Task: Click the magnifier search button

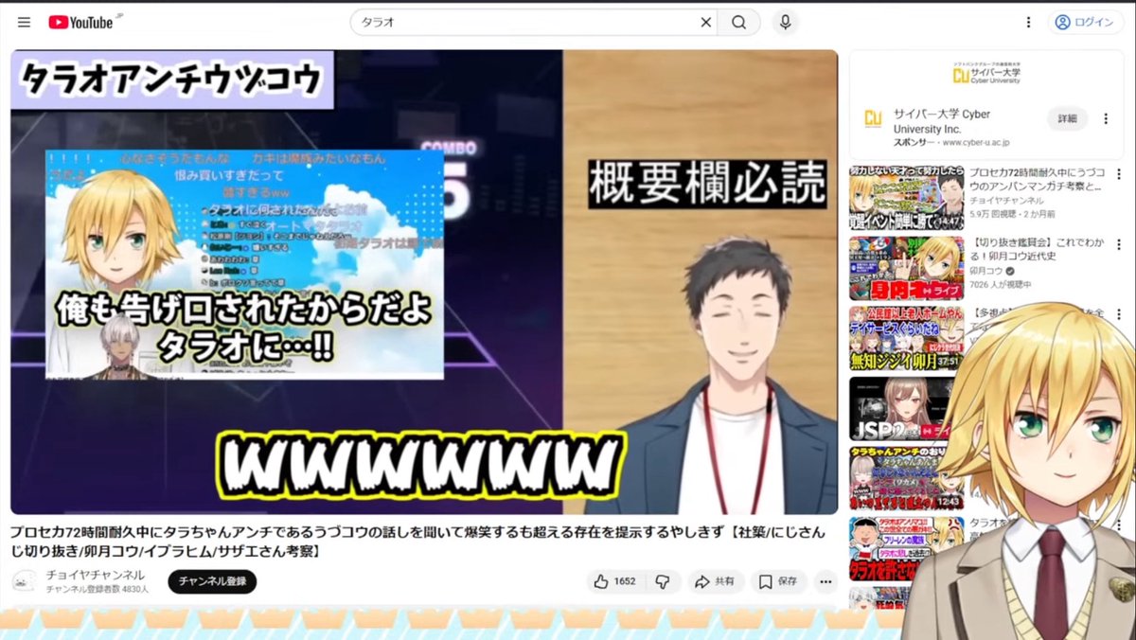Action: [738, 22]
